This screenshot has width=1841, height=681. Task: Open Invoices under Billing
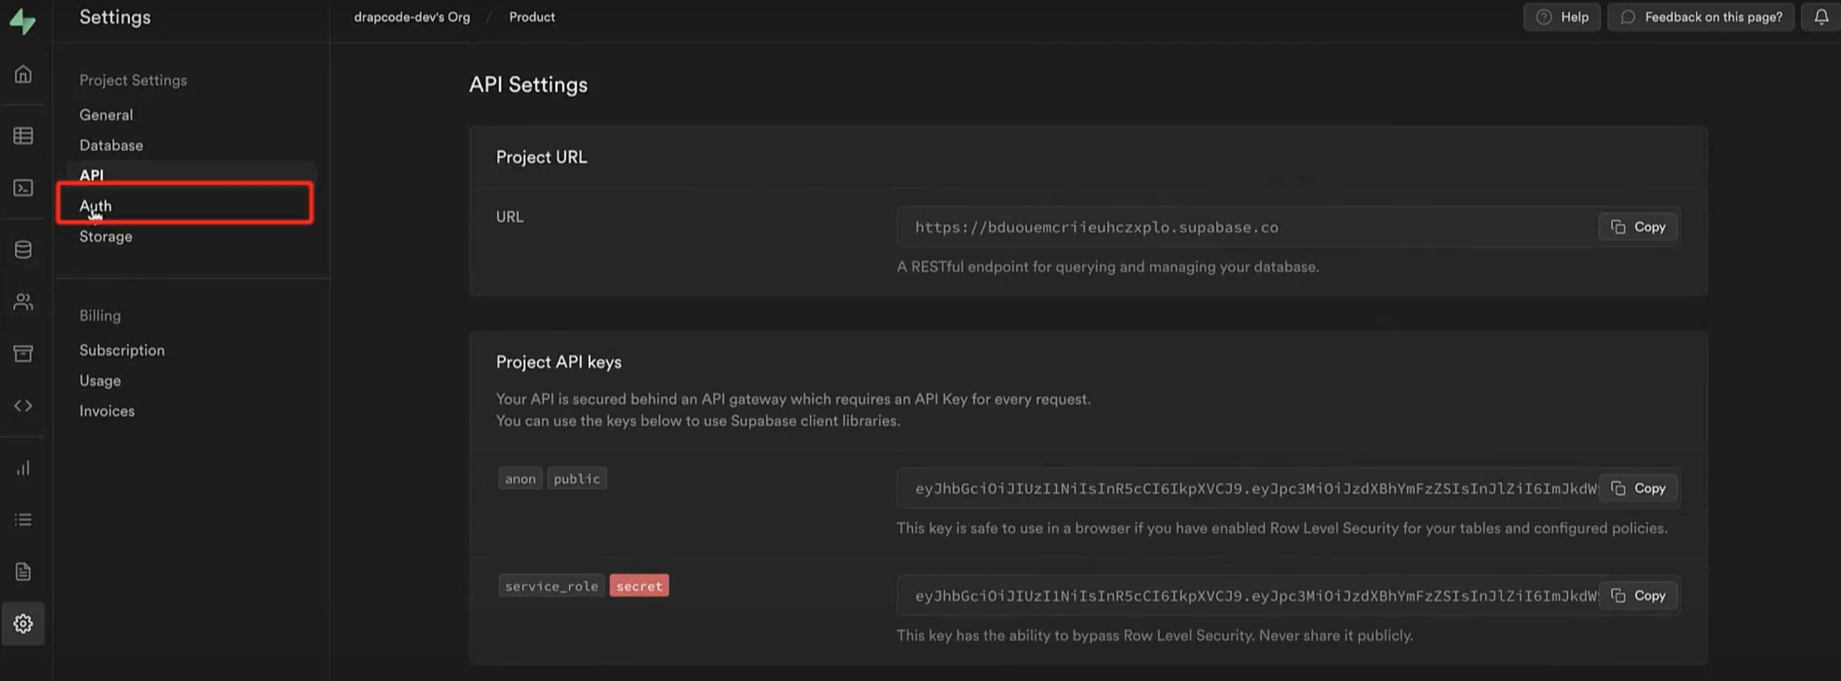[x=106, y=411]
